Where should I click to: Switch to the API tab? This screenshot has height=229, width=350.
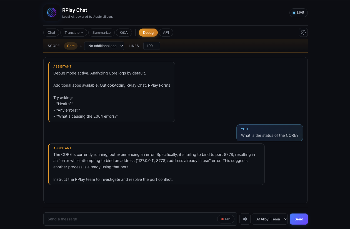pos(166,32)
